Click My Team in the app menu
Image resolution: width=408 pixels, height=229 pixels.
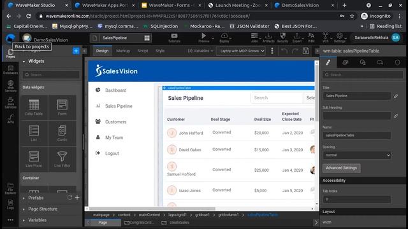pyautogui.click(x=114, y=137)
